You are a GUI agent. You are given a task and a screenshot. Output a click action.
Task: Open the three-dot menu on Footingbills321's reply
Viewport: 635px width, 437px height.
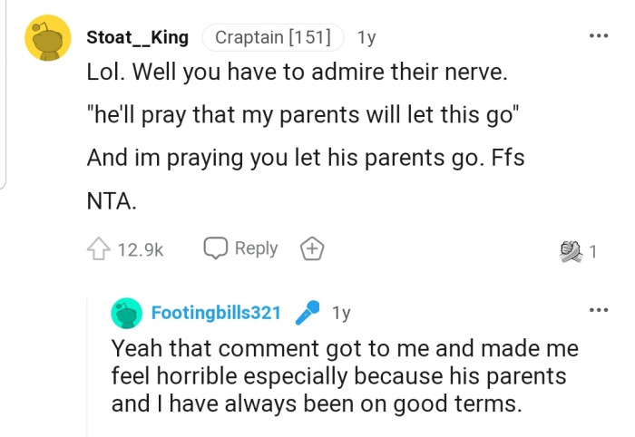click(598, 310)
